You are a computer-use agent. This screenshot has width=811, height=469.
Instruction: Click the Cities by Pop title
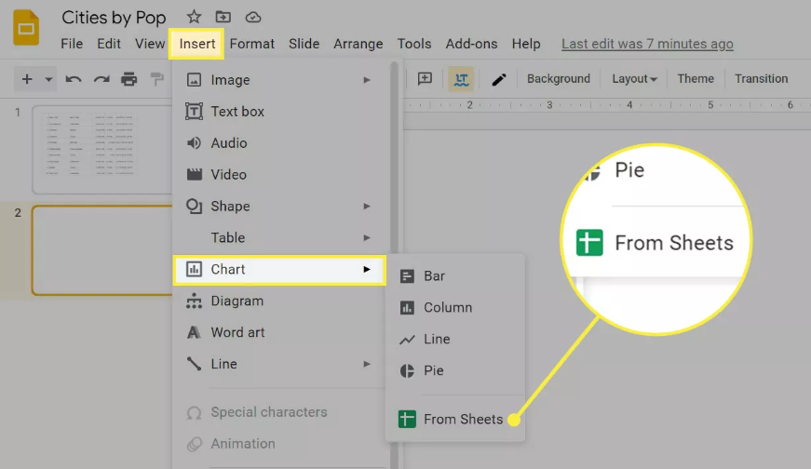pyautogui.click(x=114, y=18)
